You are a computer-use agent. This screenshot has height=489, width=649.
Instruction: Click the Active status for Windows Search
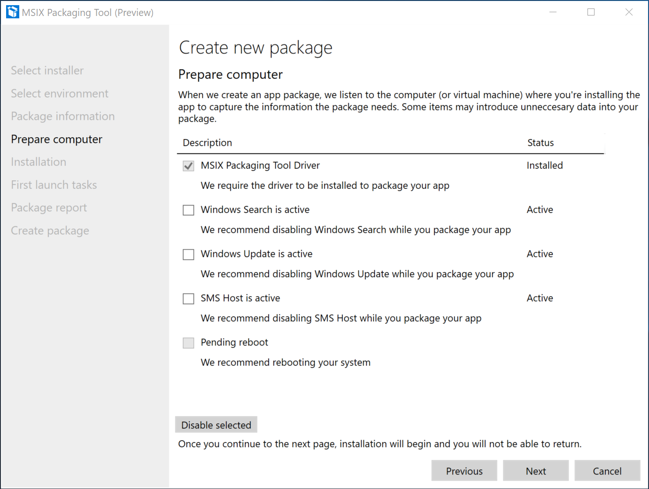(540, 210)
